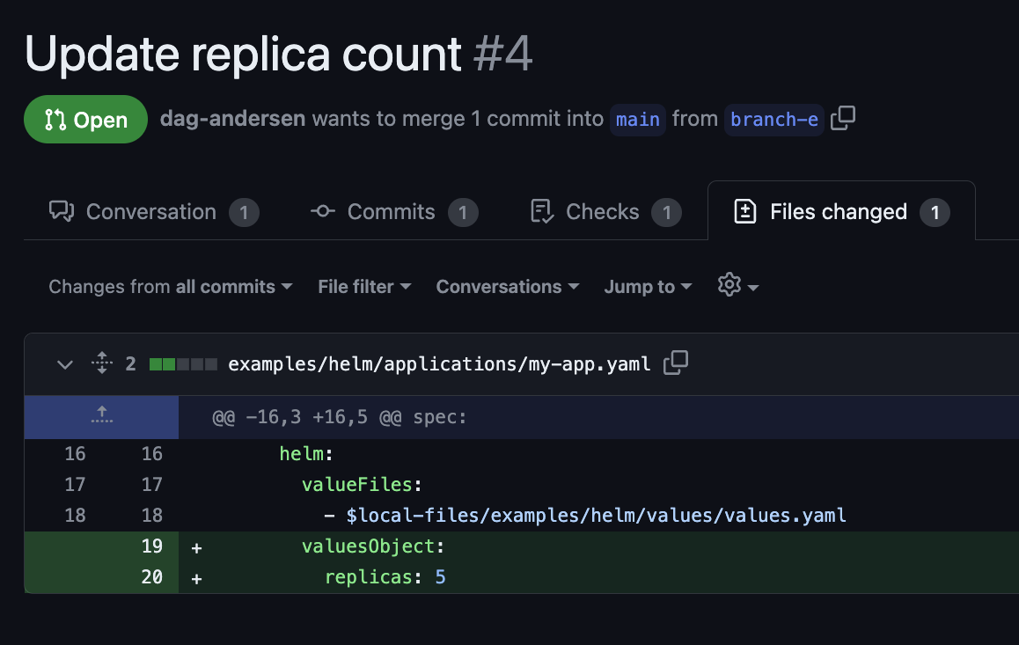Screen dimensions: 1019x645
Task: Click the diffstat colored squares indicator
Action: coord(183,363)
